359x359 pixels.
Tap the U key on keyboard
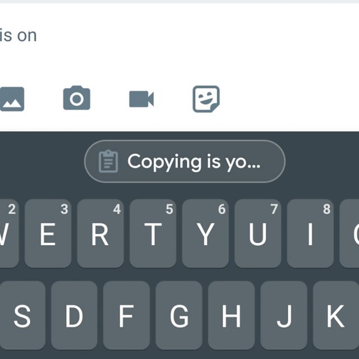click(258, 233)
